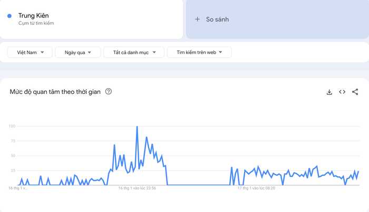Screen dimensions: 369x212
Task: Download the interest over time chart data
Action: click(329, 92)
